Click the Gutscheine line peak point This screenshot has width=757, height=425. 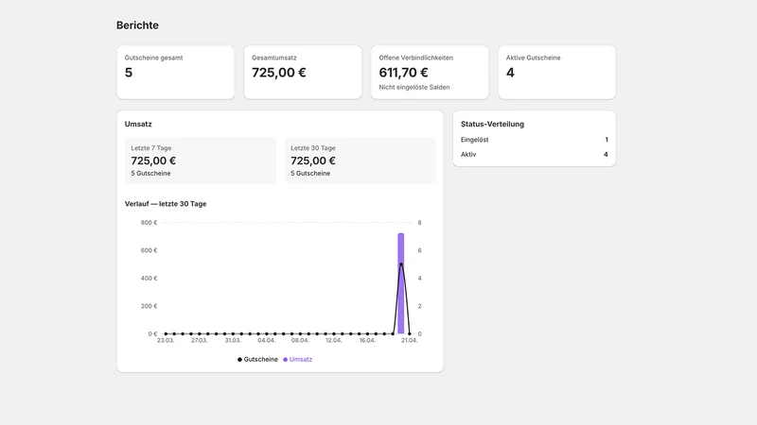[x=401, y=264]
